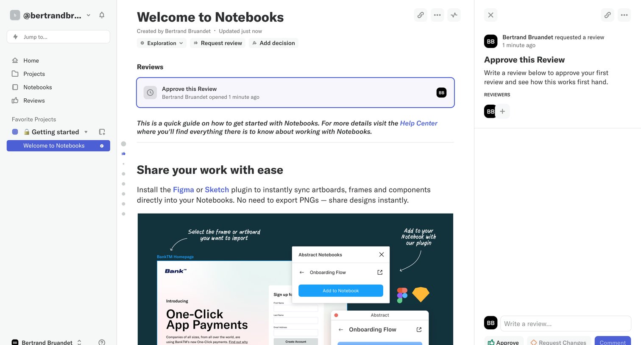
Task: Click Request Changes button
Action: [559, 342]
